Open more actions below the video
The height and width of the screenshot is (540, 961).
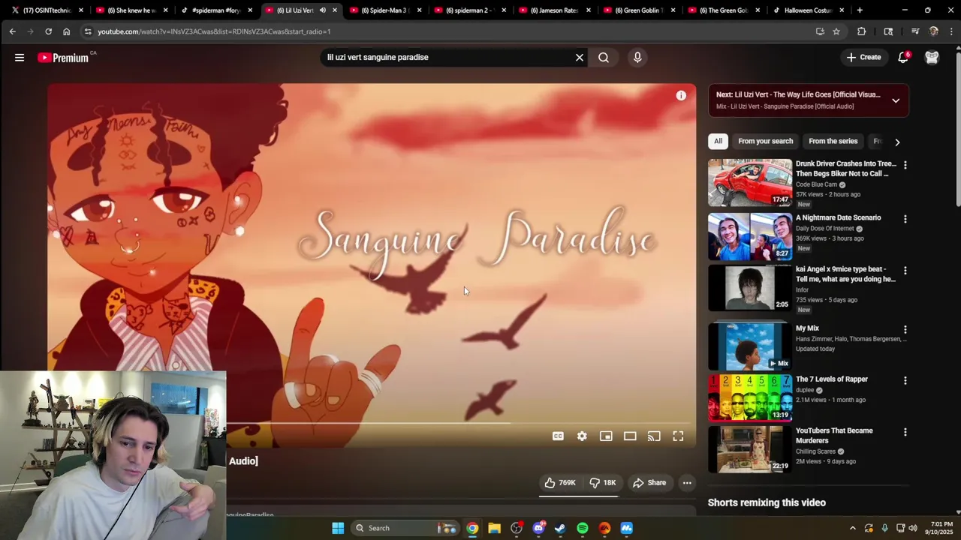[x=687, y=483]
